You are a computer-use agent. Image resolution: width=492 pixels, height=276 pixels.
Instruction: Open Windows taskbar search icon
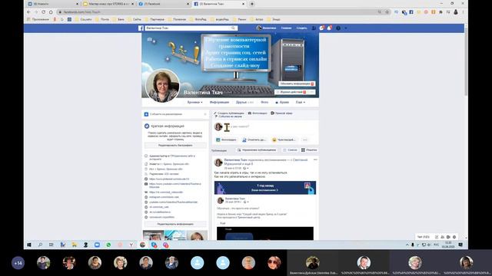click(x=40, y=245)
